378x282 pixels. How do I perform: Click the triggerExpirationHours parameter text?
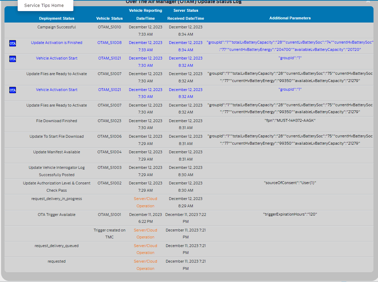pyautogui.click(x=290, y=215)
